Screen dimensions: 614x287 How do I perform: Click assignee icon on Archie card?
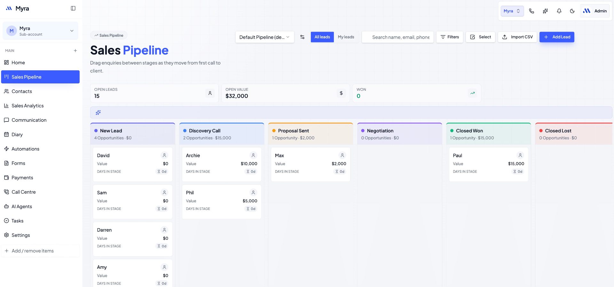(253, 155)
